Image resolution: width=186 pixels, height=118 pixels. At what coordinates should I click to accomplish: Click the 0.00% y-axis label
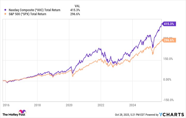tap(167, 80)
